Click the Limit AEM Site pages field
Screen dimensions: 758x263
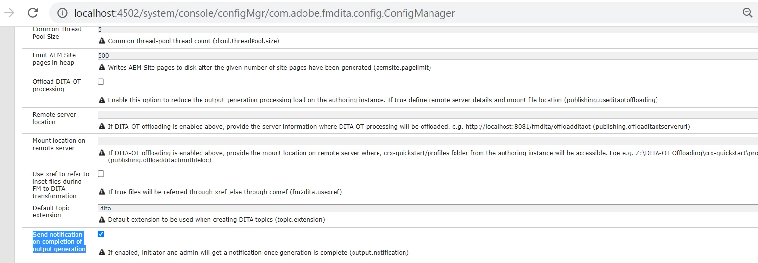coord(427,56)
